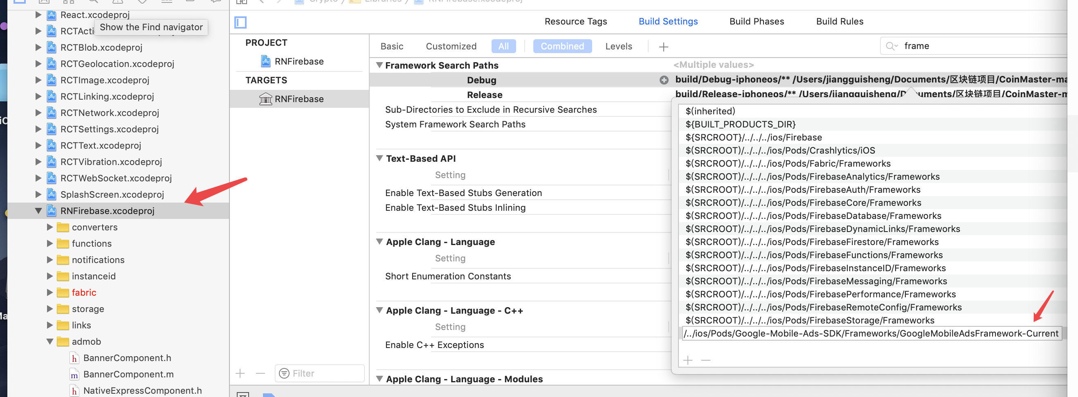Click the filter icon in targets Filter field
The height and width of the screenshot is (397, 1078).
(x=284, y=373)
